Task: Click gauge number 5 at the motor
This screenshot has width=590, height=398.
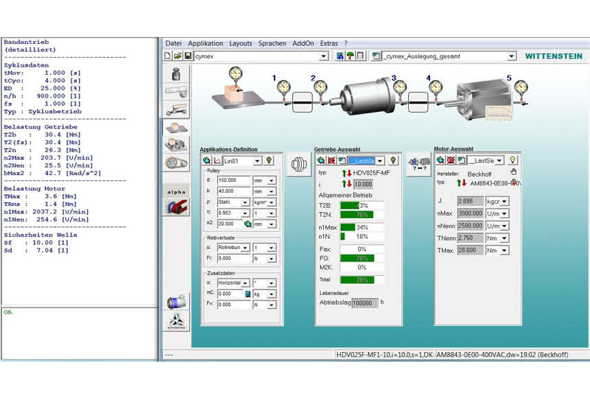Action: (x=521, y=89)
